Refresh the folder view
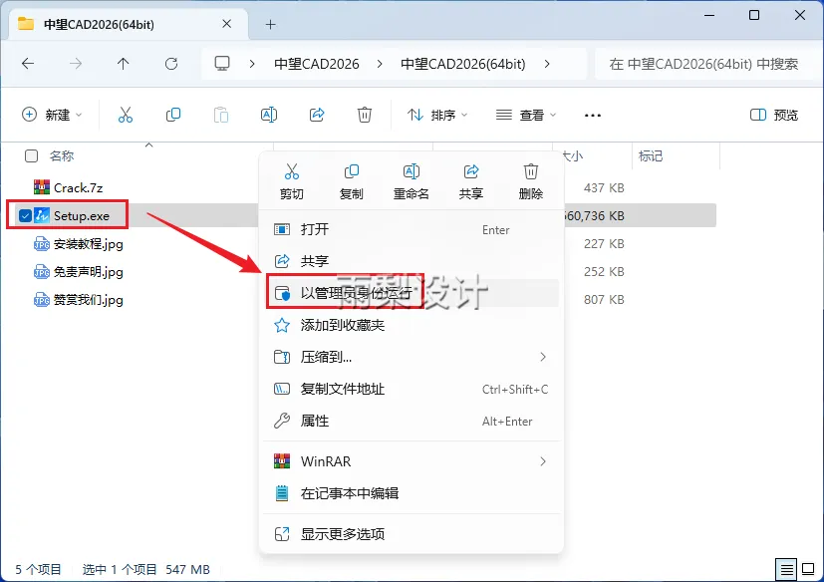 (x=171, y=64)
